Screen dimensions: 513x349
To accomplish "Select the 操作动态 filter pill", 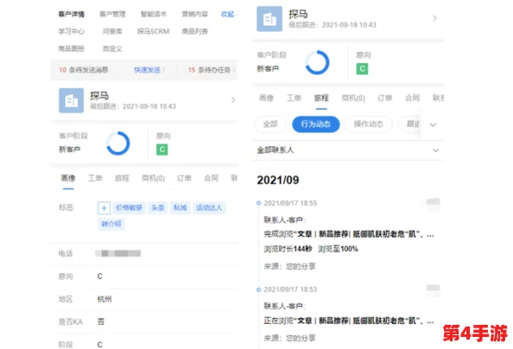I will [369, 124].
